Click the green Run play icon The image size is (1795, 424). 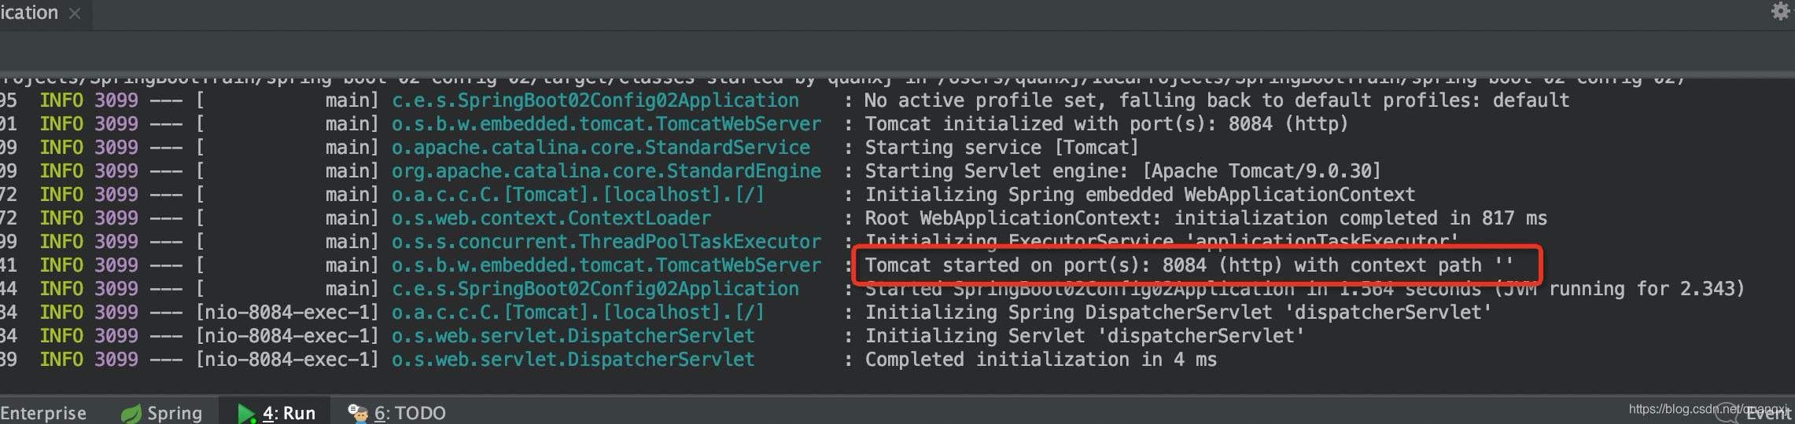(x=246, y=413)
